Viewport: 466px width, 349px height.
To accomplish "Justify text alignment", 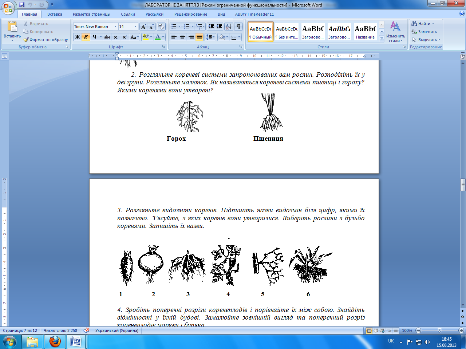I will tap(200, 37).
